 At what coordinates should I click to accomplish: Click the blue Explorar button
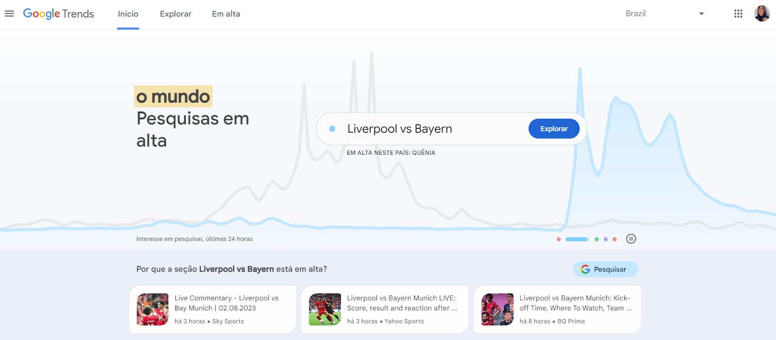point(554,129)
